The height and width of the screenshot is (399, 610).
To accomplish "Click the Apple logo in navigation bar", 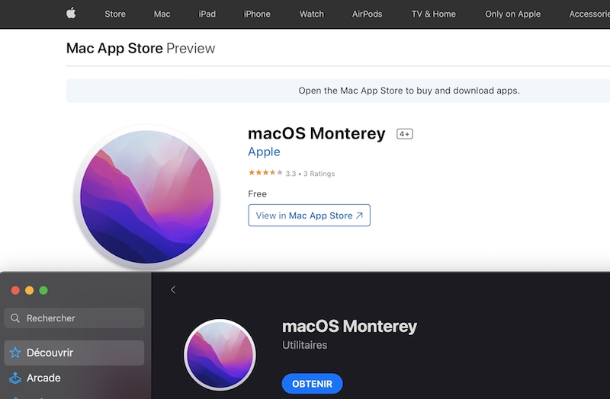I will pos(71,13).
